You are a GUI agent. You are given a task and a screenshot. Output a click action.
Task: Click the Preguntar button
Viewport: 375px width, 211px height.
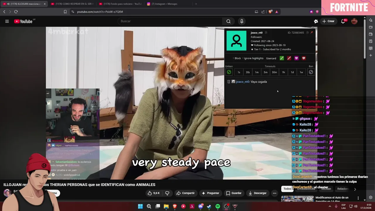210,193
